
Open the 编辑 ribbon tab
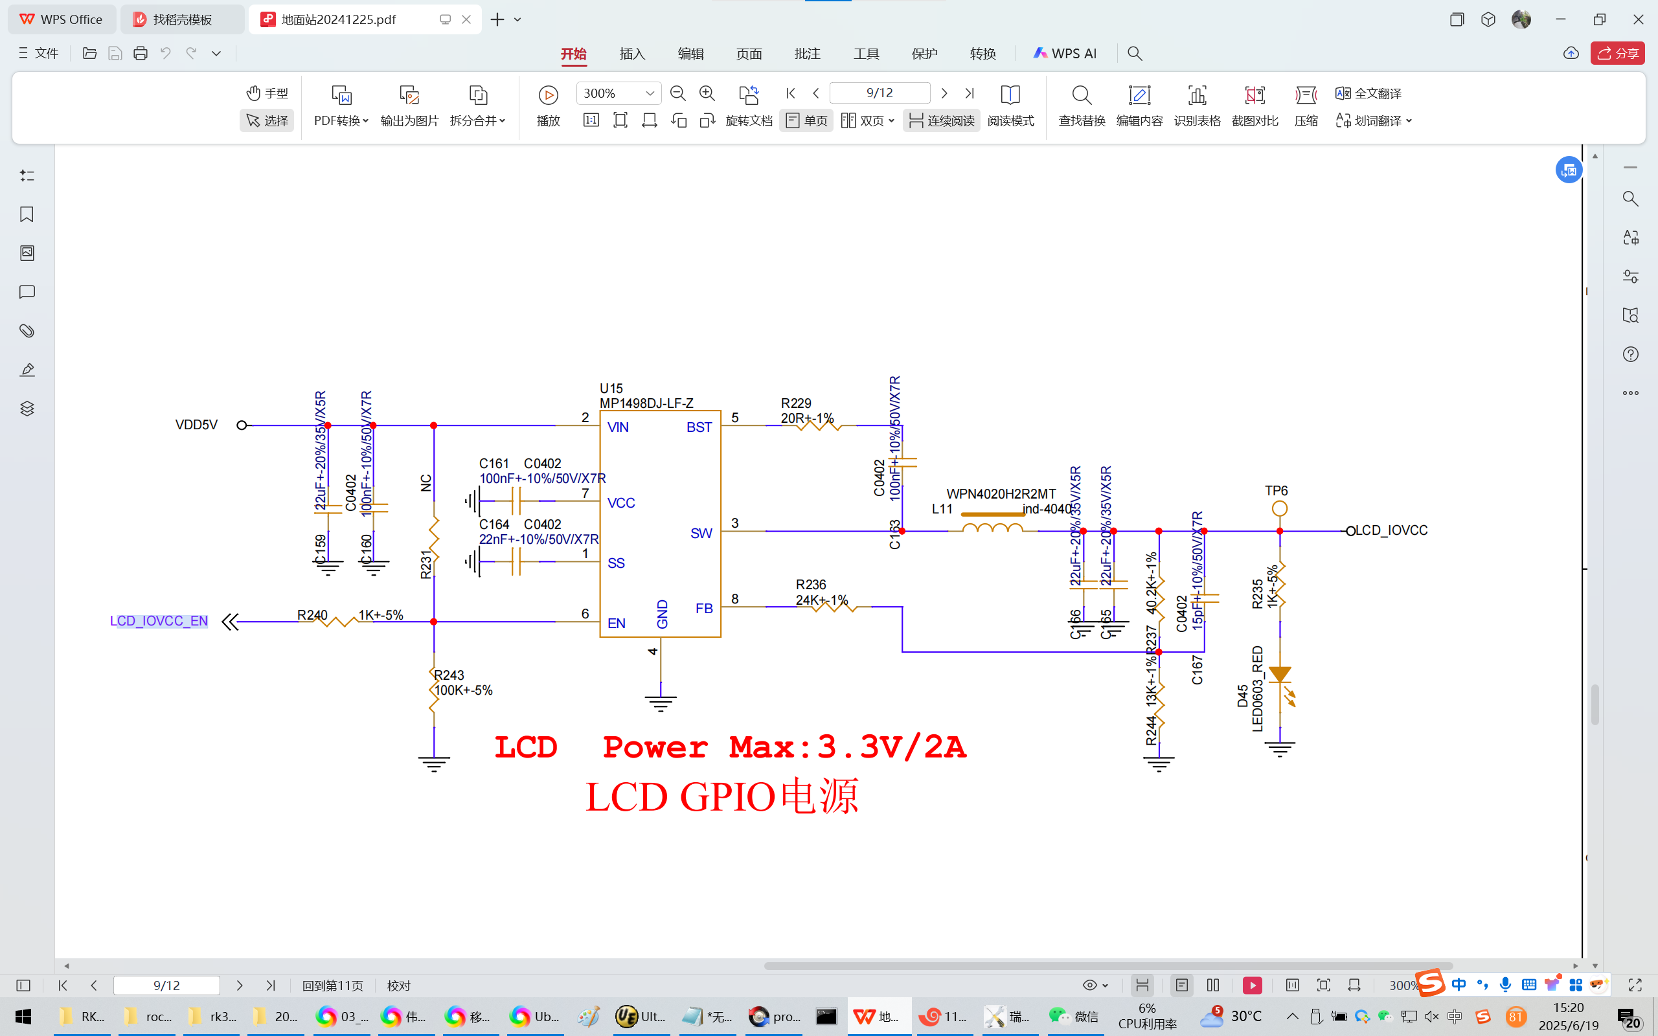(x=690, y=54)
